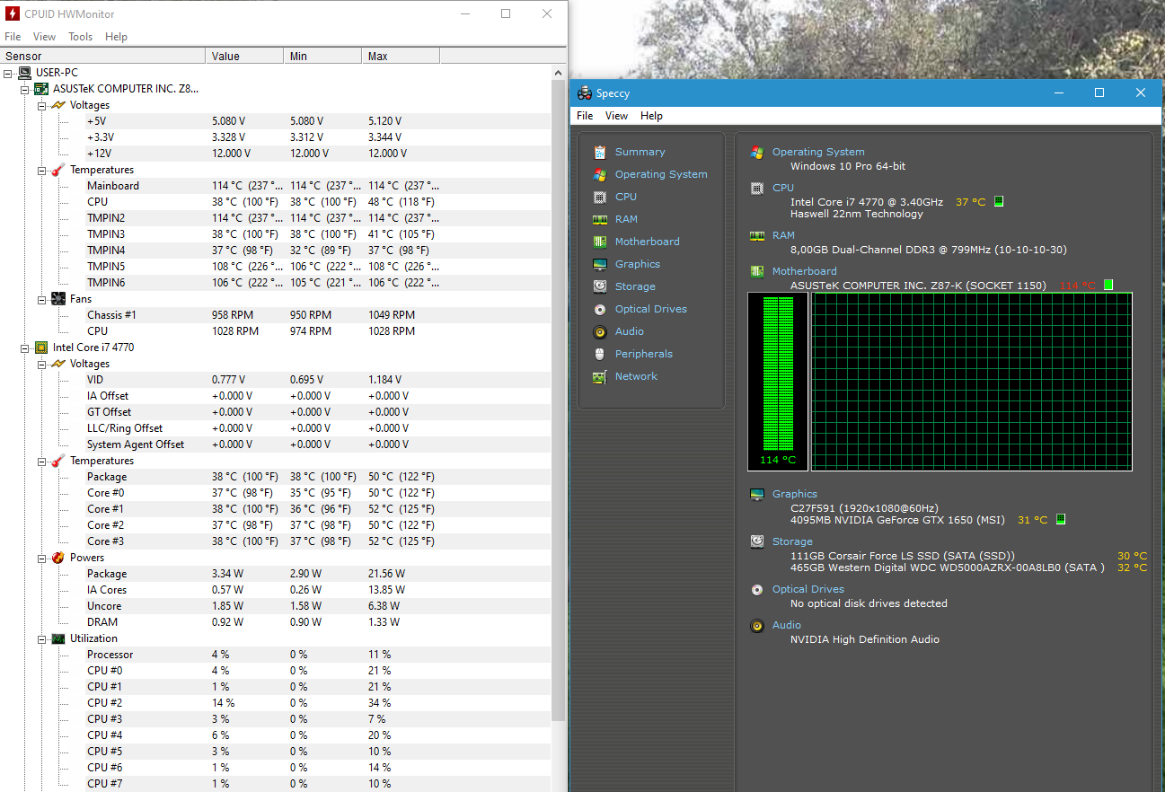Open the Graphics heading link in summary pane
Screen dimensions: 1165x792
point(795,494)
